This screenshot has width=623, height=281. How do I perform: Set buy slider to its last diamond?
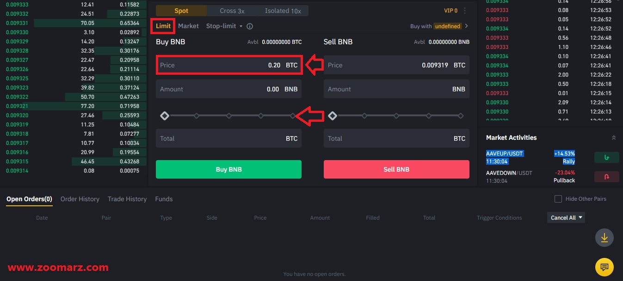[293, 116]
